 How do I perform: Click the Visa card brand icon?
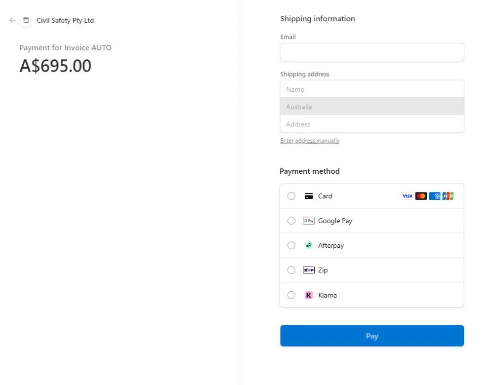coord(407,196)
